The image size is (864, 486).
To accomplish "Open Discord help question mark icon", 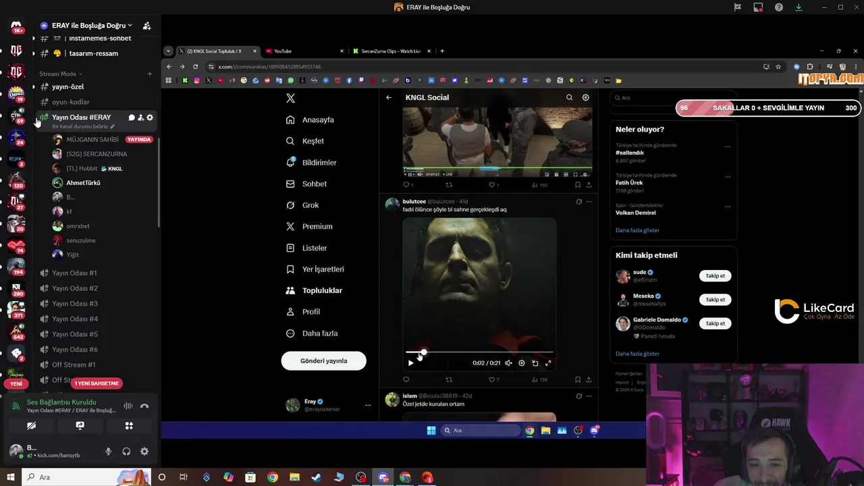I will pyautogui.click(x=778, y=7).
